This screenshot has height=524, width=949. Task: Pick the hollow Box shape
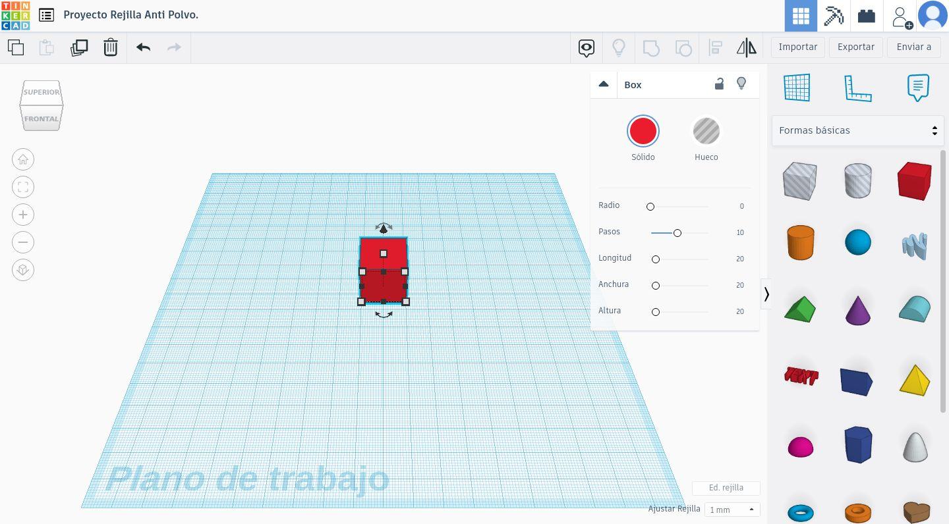(x=800, y=180)
